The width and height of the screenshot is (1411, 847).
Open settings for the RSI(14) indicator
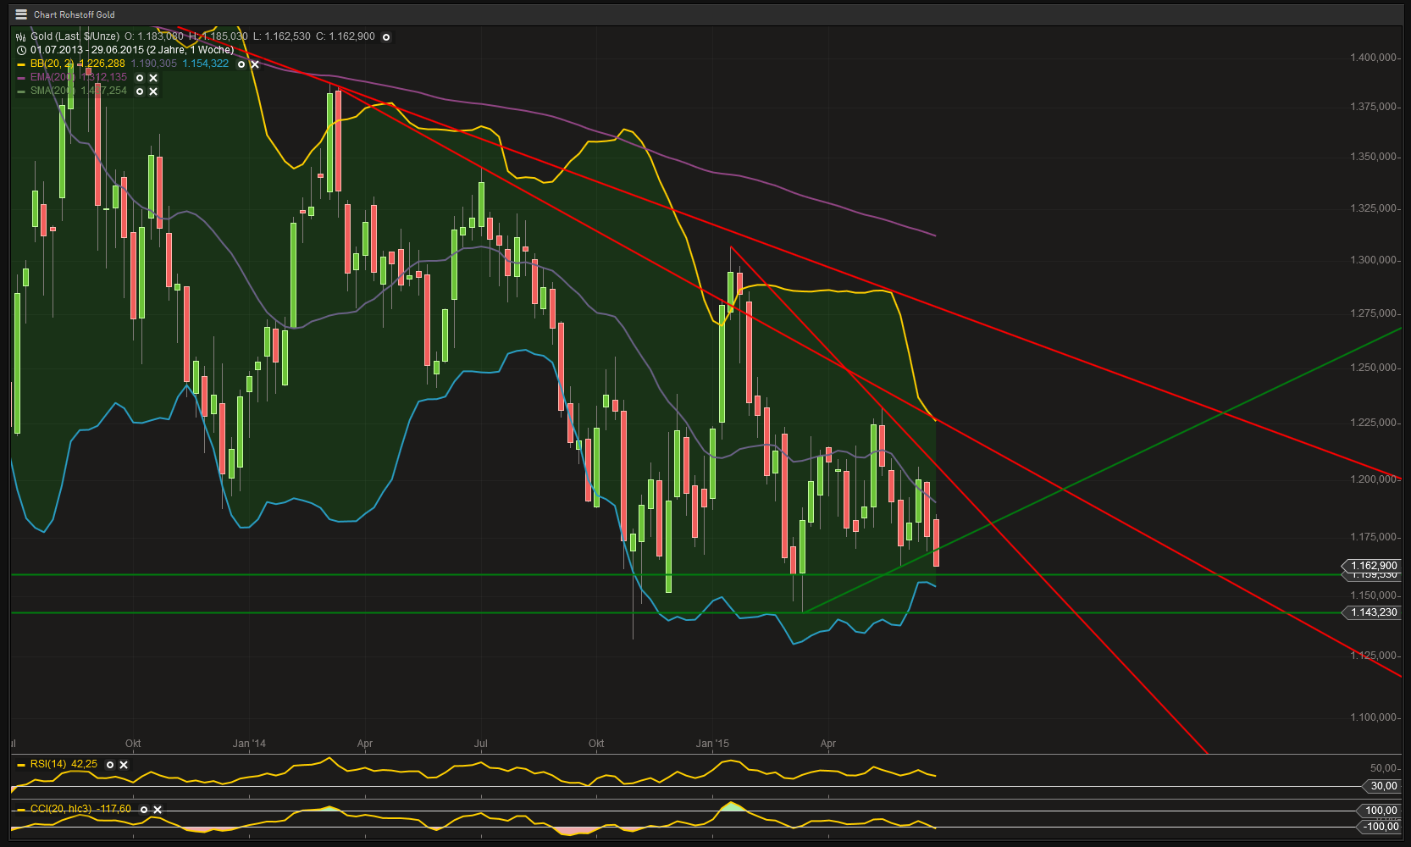pyautogui.click(x=110, y=765)
